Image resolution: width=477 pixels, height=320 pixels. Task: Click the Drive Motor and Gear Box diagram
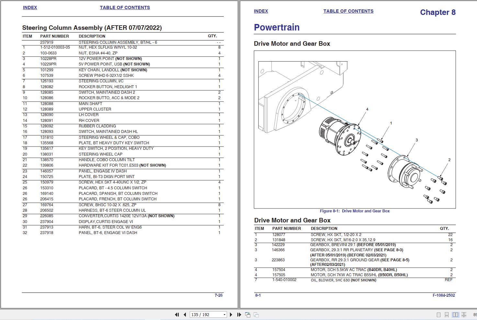tap(355, 129)
